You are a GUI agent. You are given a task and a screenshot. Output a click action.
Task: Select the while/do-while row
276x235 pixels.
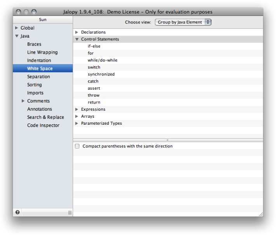168,60
